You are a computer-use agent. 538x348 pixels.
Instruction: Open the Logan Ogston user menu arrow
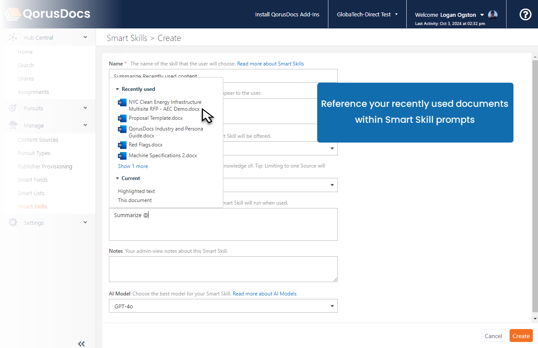tap(482, 15)
